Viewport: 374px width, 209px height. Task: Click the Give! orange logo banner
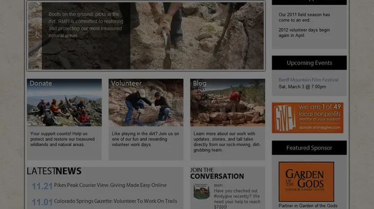pos(307,118)
